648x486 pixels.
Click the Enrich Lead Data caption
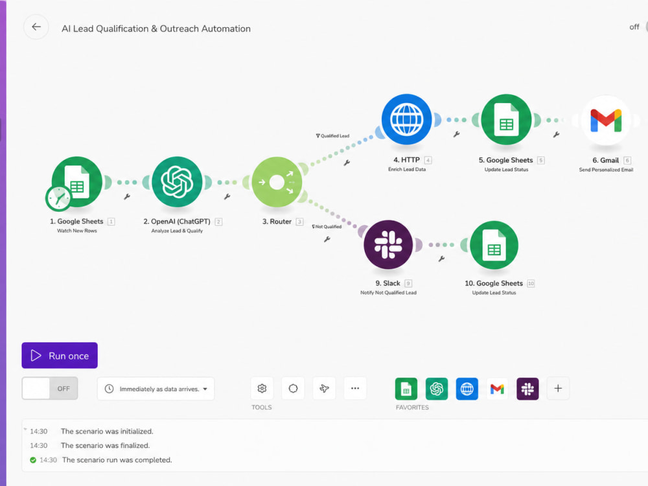pos(407,169)
